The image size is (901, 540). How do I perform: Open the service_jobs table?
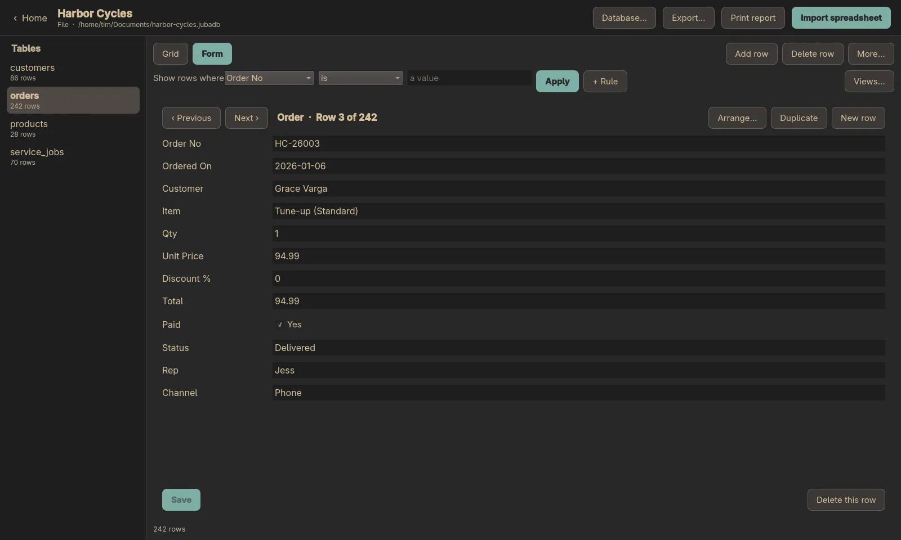click(x=73, y=156)
